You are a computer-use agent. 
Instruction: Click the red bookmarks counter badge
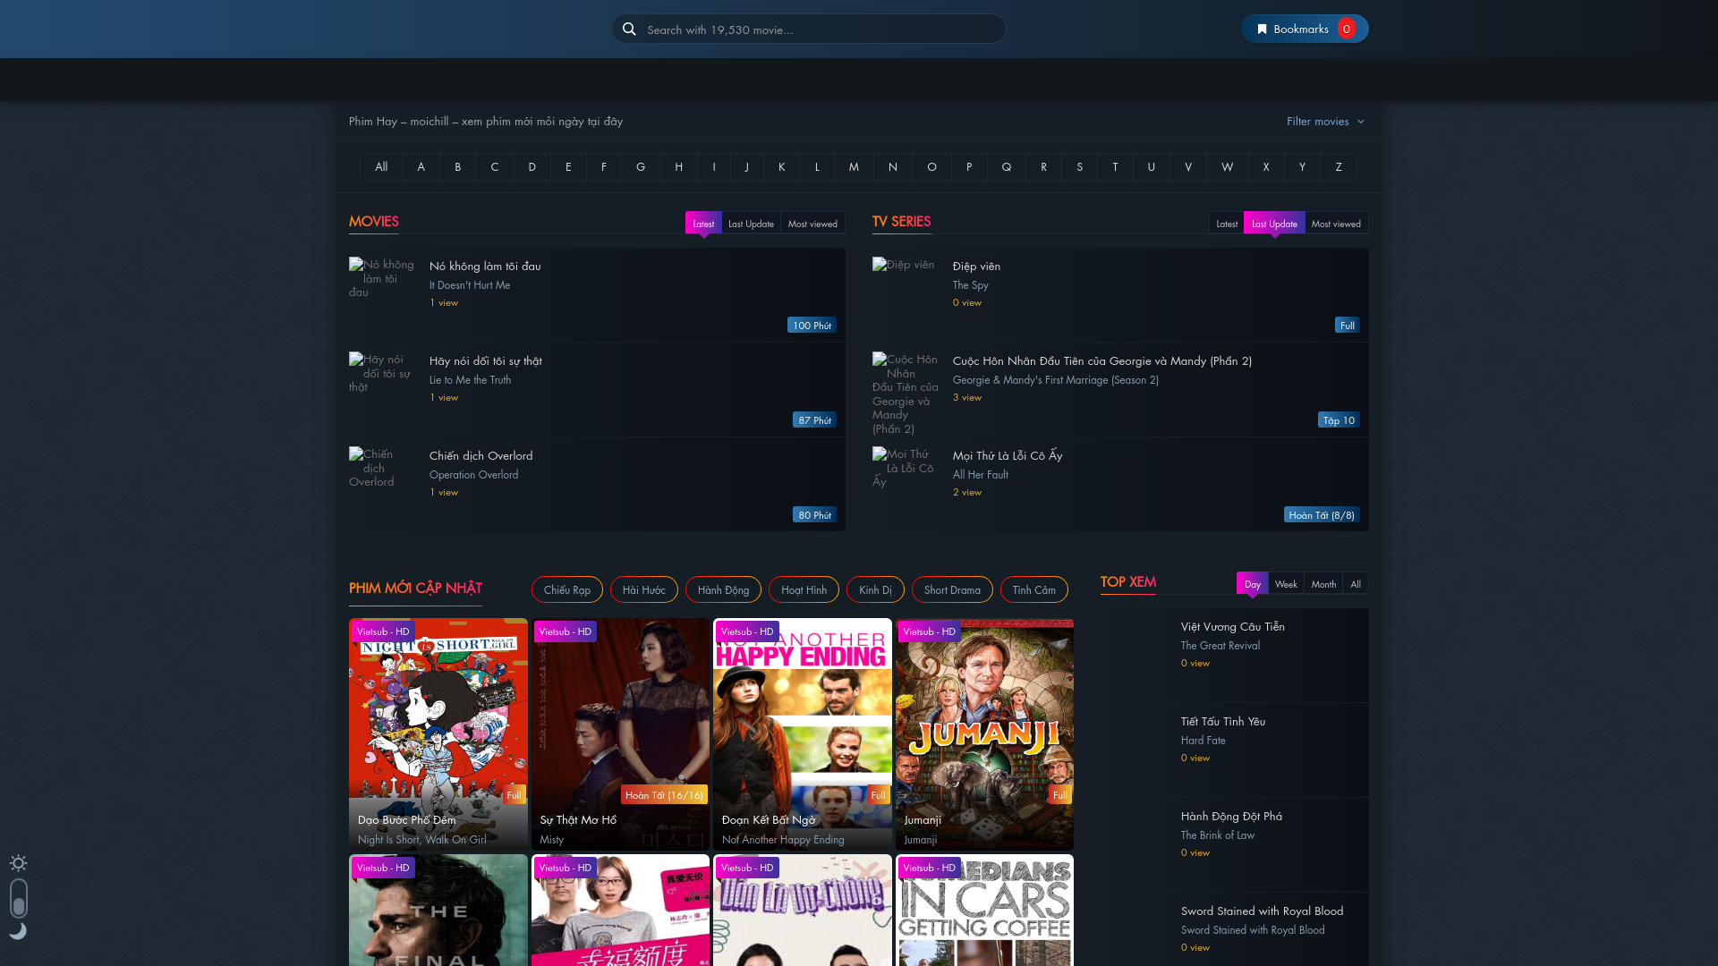coord(1346,30)
